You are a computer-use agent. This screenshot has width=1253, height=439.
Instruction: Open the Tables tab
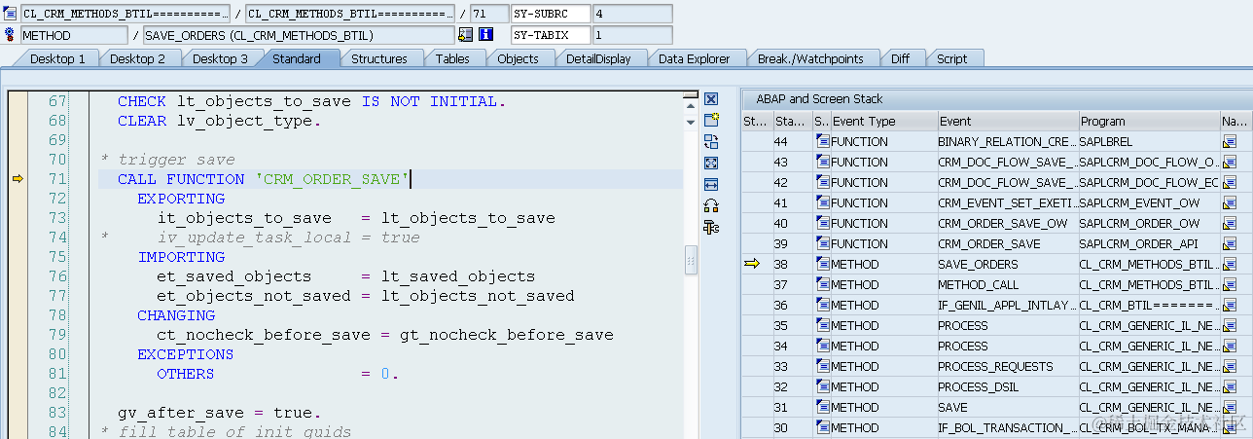(452, 58)
